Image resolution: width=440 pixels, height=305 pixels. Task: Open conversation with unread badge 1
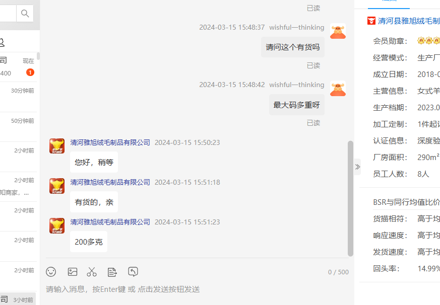tap(18, 67)
